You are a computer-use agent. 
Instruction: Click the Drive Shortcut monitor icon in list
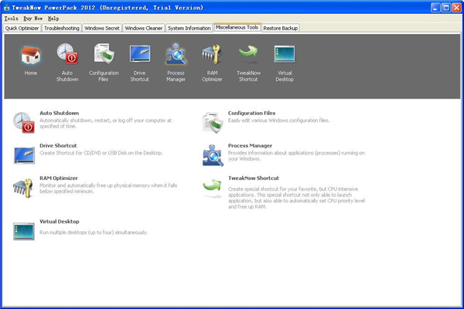point(24,155)
